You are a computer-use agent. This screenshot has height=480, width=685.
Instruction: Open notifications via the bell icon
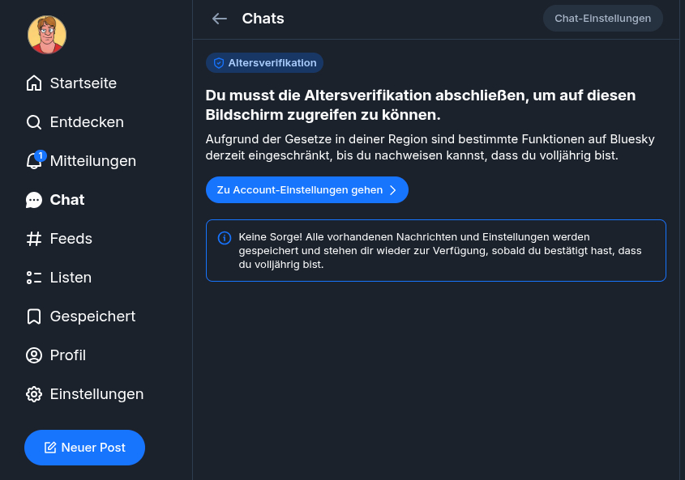tap(34, 161)
